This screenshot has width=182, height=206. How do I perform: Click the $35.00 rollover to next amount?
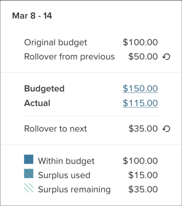(143, 129)
